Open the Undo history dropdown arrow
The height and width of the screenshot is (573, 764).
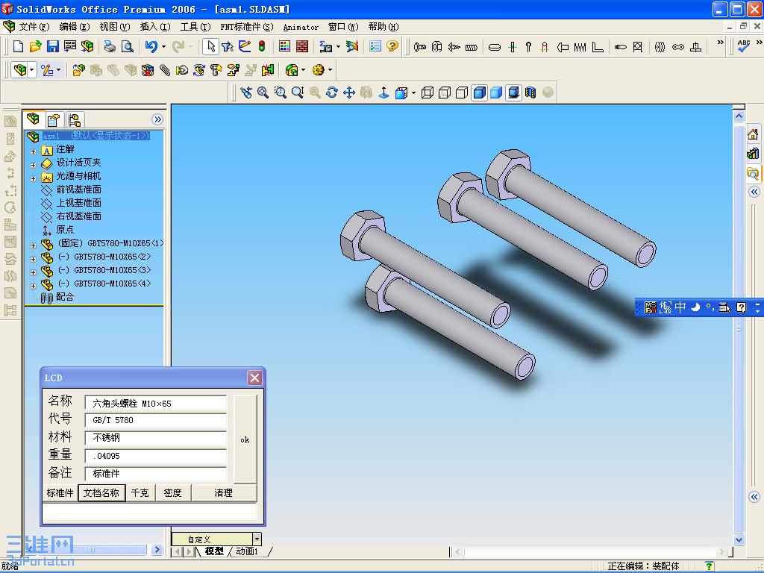click(x=163, y=47)
